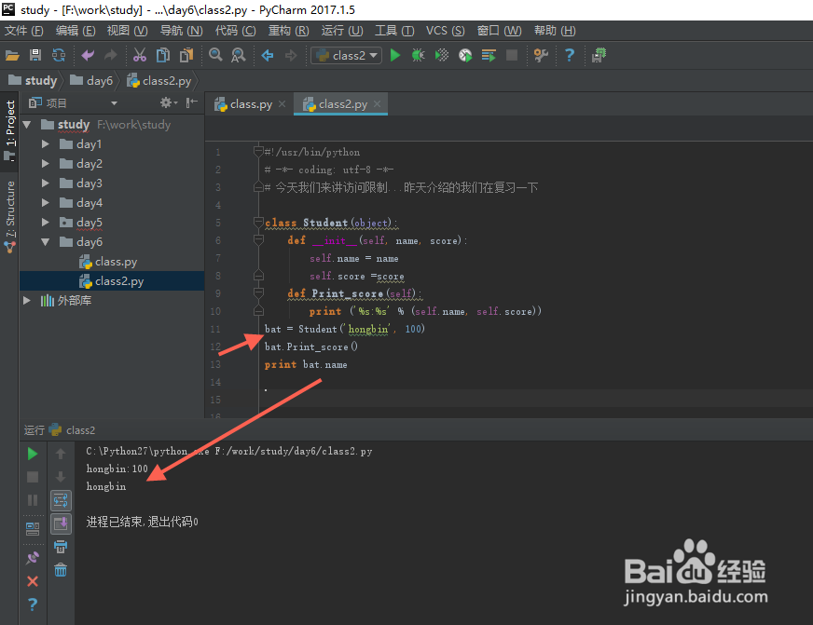
Task: Click study in the breadcrumb bar
Action: coord(34,80)
